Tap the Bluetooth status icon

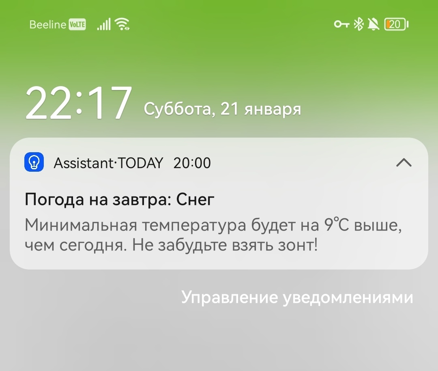click(359, 24)
